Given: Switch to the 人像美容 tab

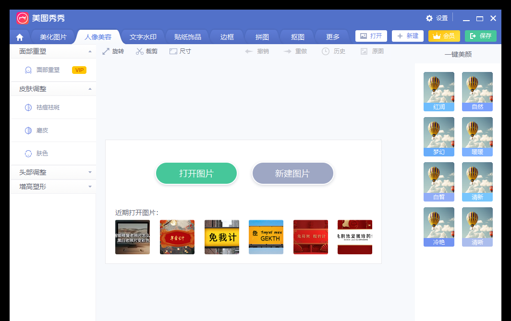Looking at the screenshot, I should point(98,37).
